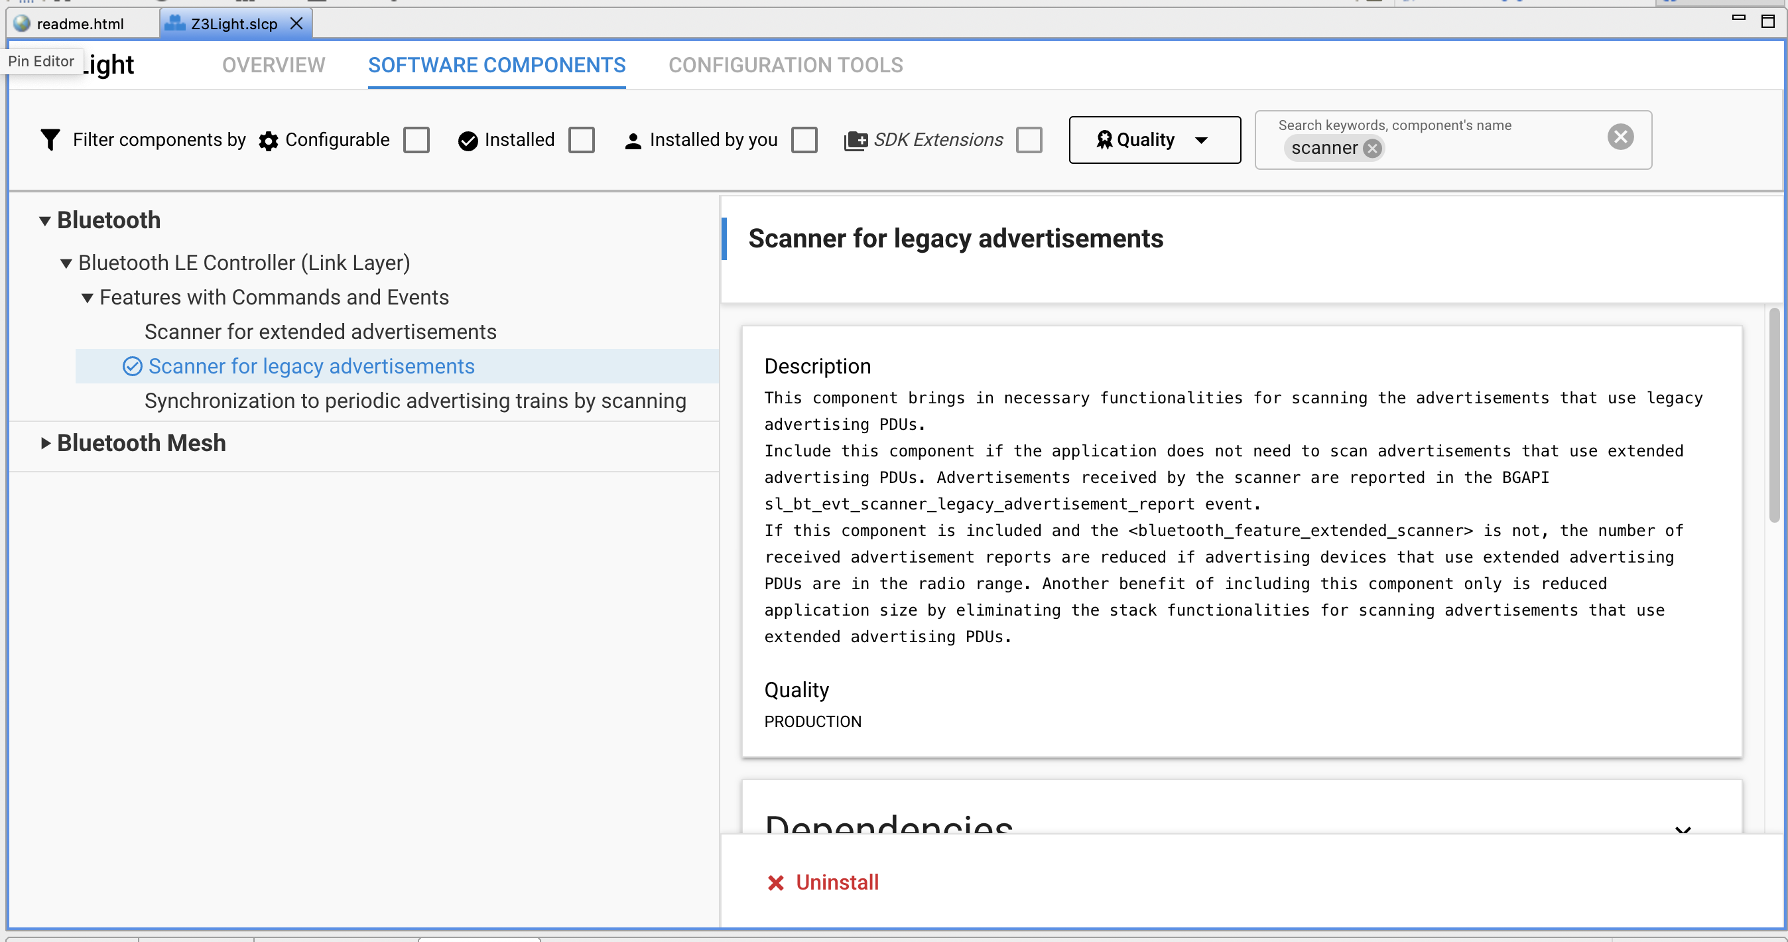
Task: Check the Installed filter checkbox
Action: [582, 139]
